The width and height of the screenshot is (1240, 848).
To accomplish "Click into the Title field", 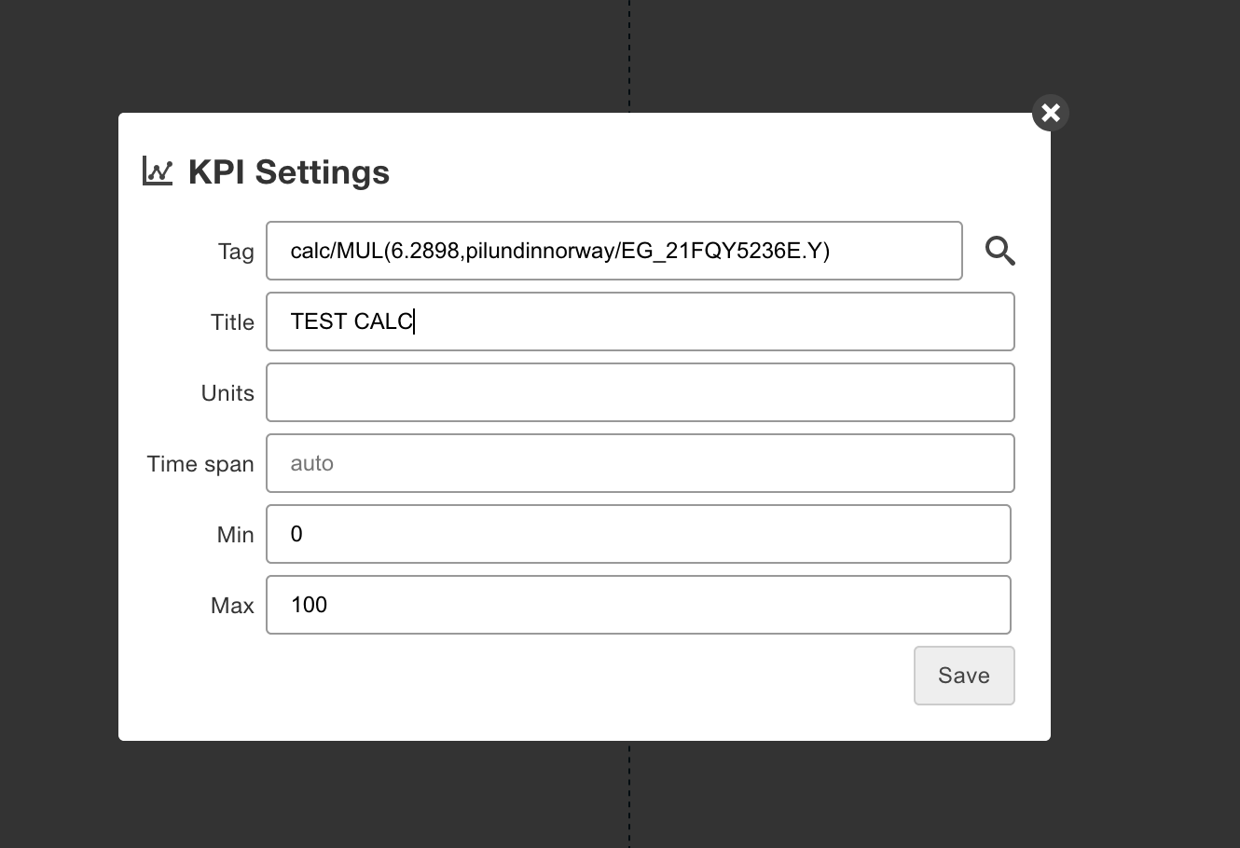I will pos(641,321).
